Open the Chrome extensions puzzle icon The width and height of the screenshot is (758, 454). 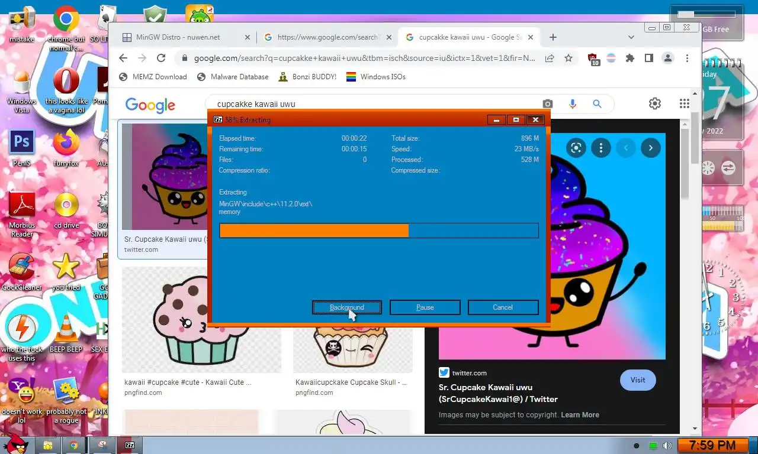coord(630,58)
